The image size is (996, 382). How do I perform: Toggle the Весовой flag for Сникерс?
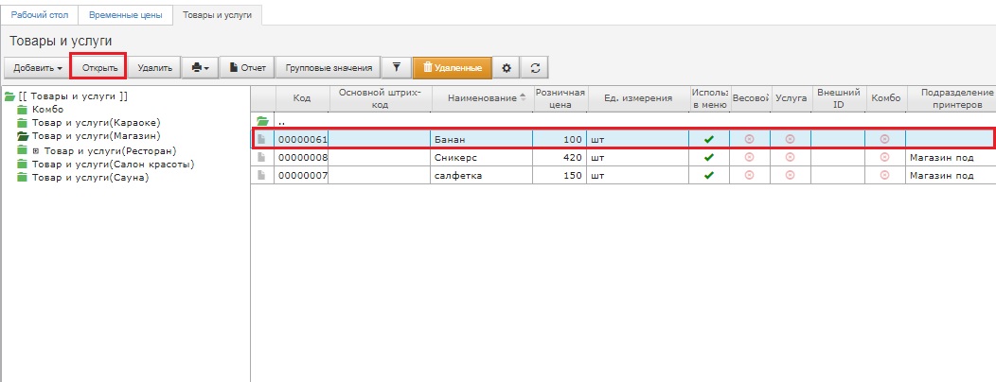coord(749,157)
